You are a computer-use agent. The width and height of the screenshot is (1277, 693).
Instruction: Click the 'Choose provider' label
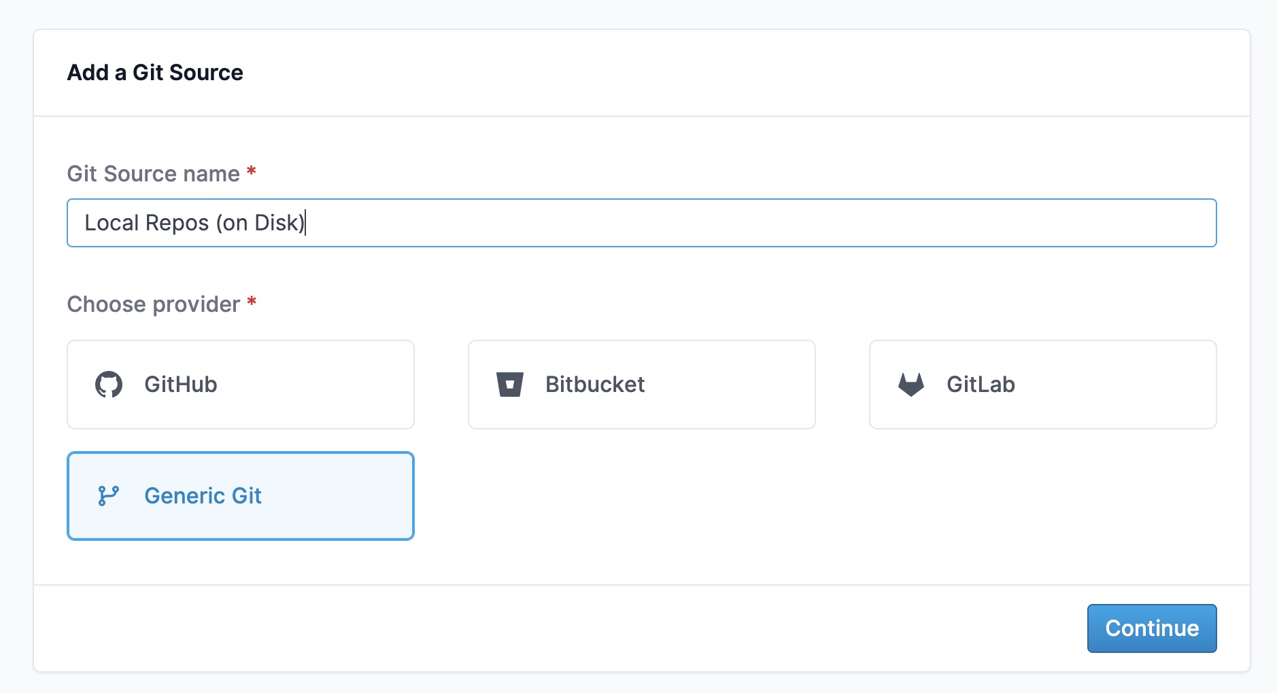pyautogui.click(x=153, y=304)
